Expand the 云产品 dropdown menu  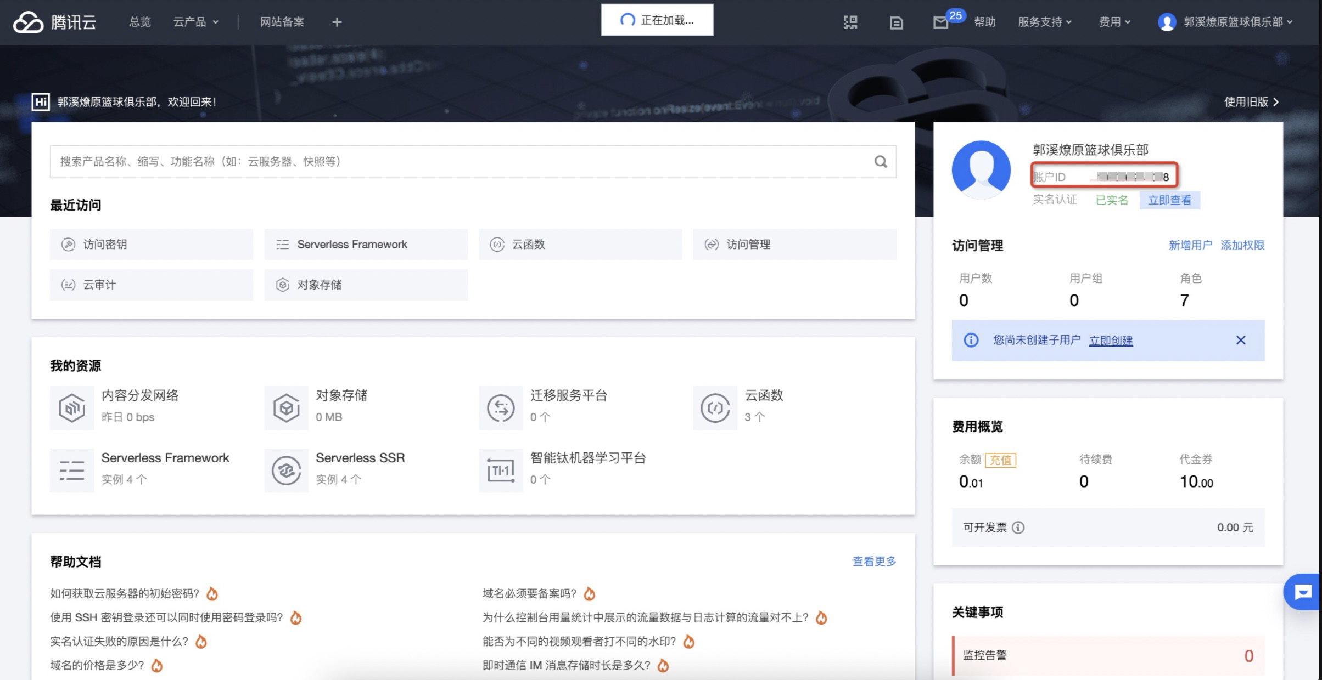coord(195,22)
